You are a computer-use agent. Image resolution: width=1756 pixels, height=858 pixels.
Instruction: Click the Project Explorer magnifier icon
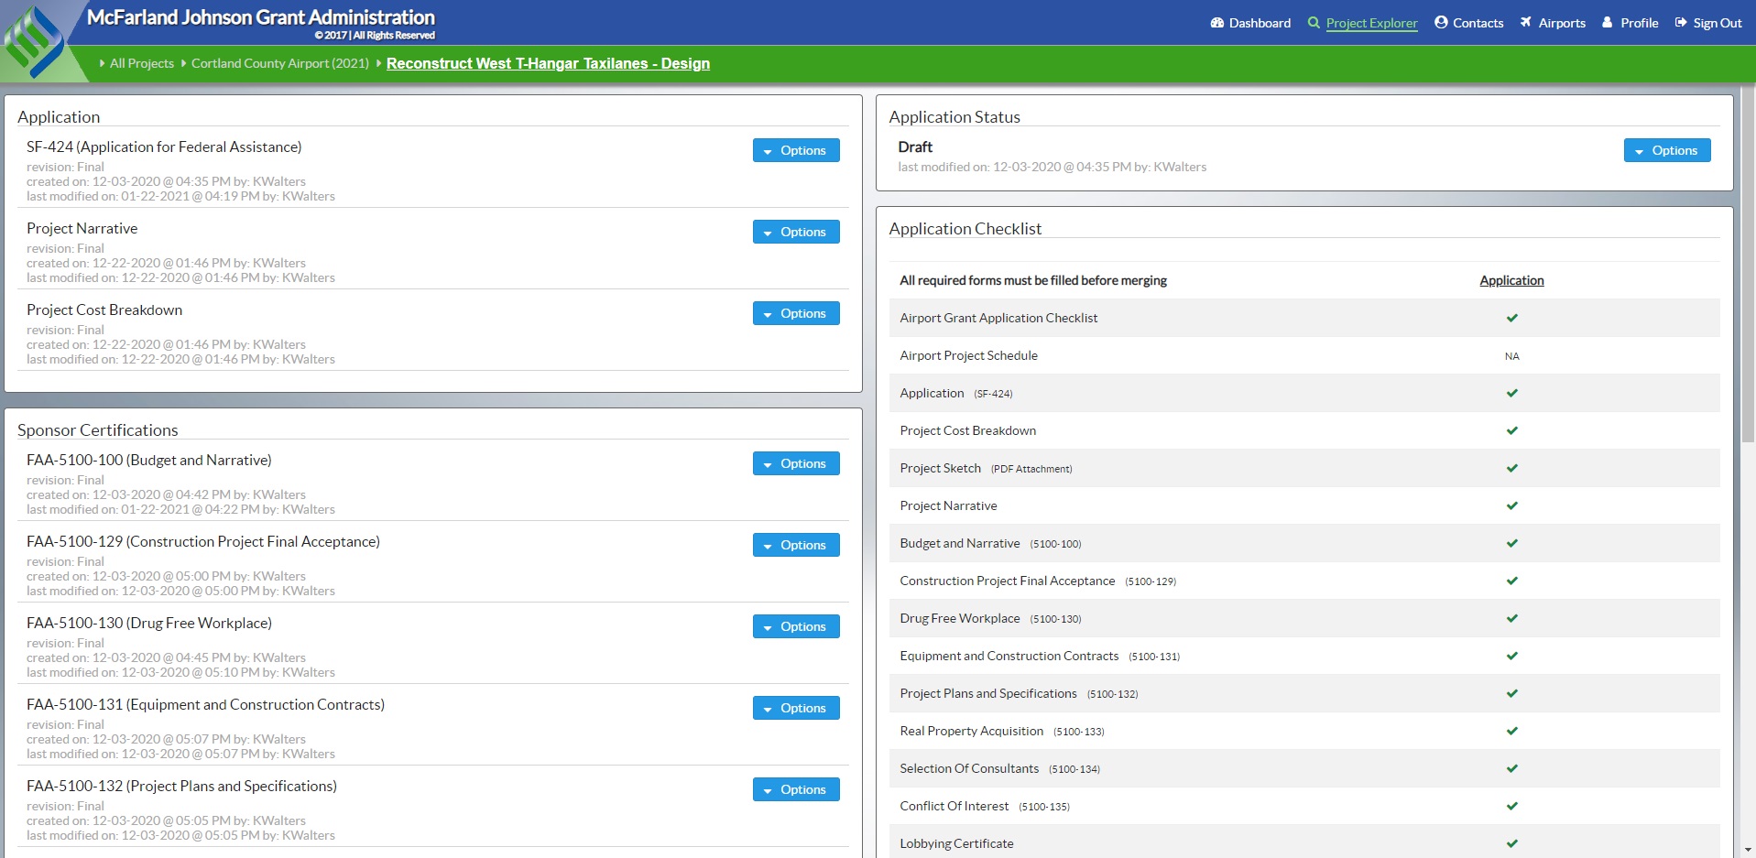pyautogui.click(x=1314, y=23)
